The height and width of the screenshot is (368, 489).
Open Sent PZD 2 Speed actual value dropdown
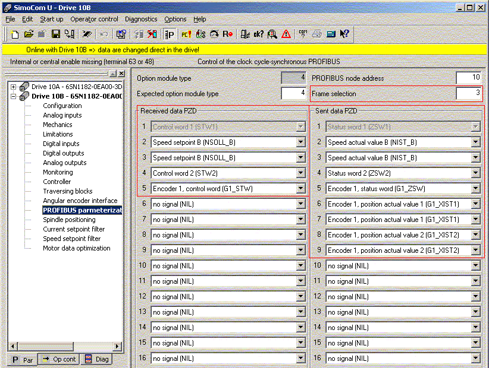(x=475, y=142)
